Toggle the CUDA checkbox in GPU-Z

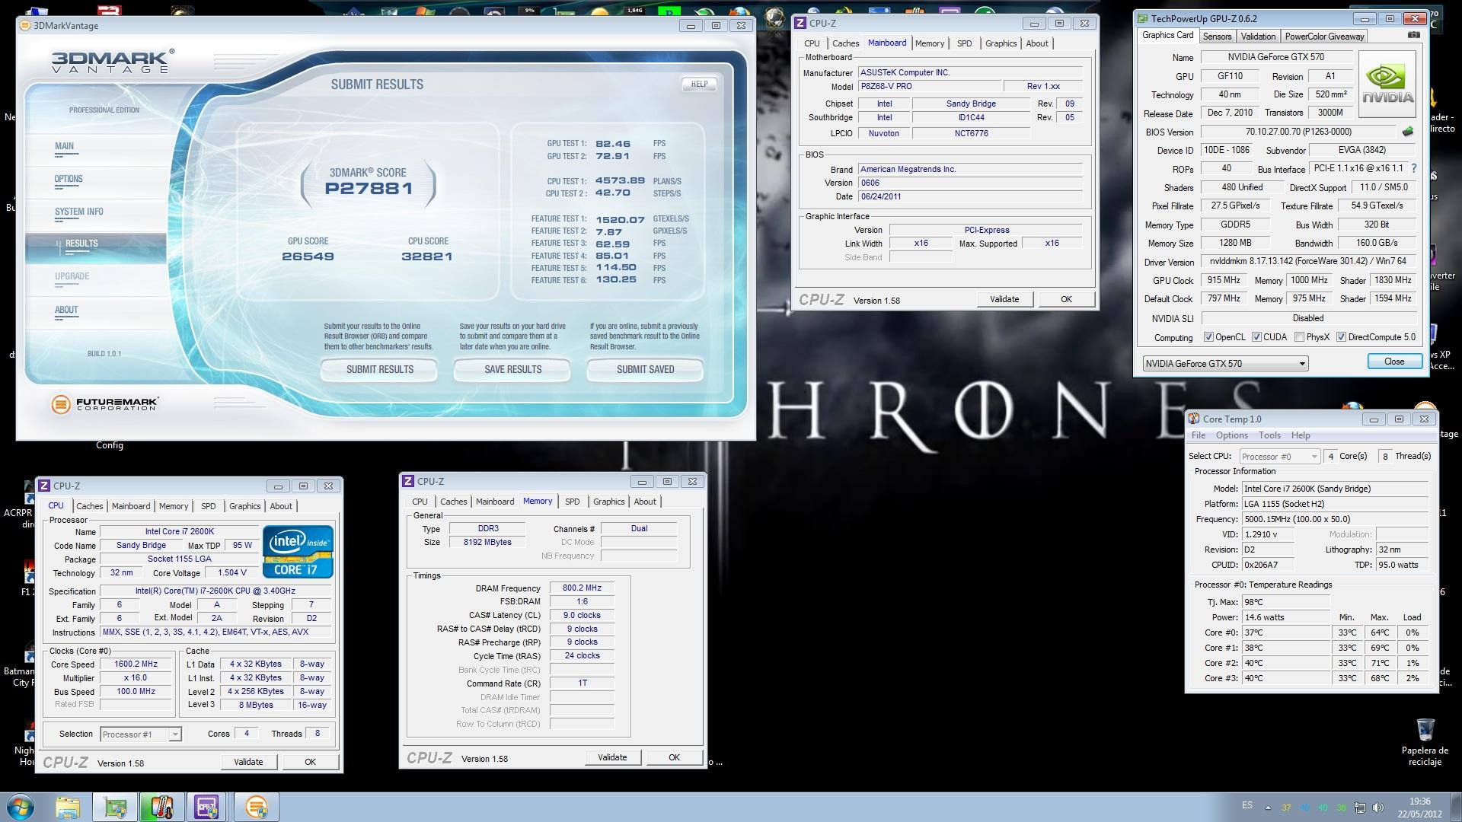[x=1256, y=337]
